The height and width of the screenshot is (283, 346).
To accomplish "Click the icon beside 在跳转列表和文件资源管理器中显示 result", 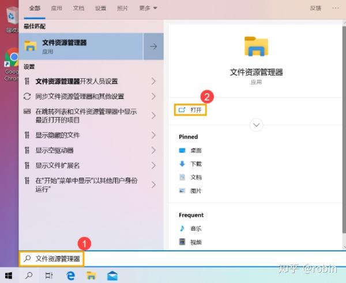I will tap(27, 112).
